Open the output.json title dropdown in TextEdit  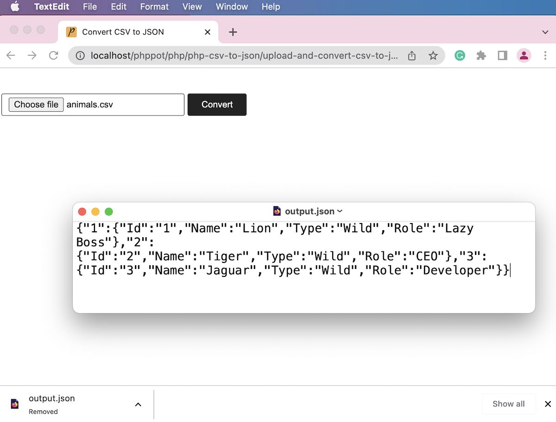click(340, 211)
